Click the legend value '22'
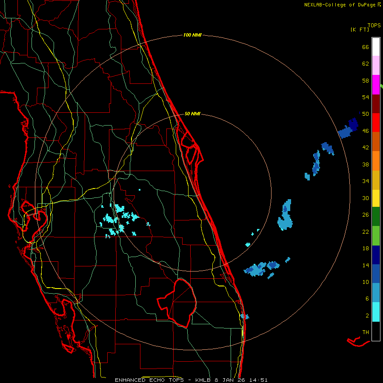This screenshot has height=383, width=383. tap(366, 232)
